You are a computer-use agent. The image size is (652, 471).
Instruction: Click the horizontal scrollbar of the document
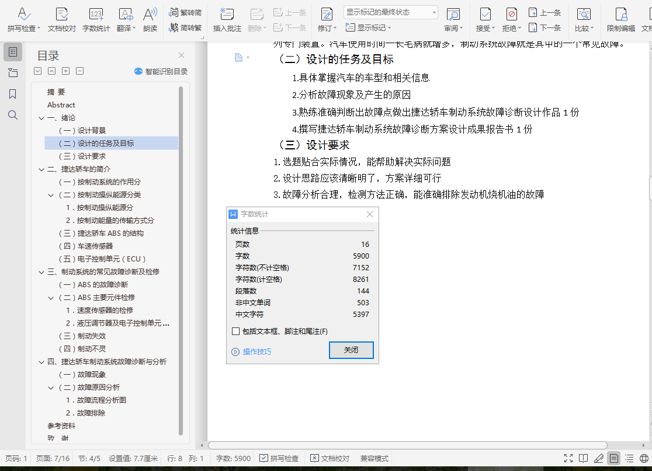pos(408,445)
